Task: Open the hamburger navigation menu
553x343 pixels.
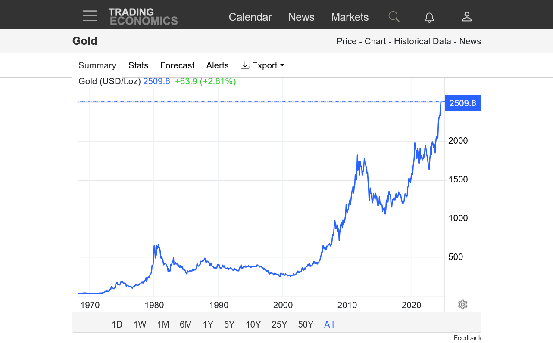Action: 90,16
